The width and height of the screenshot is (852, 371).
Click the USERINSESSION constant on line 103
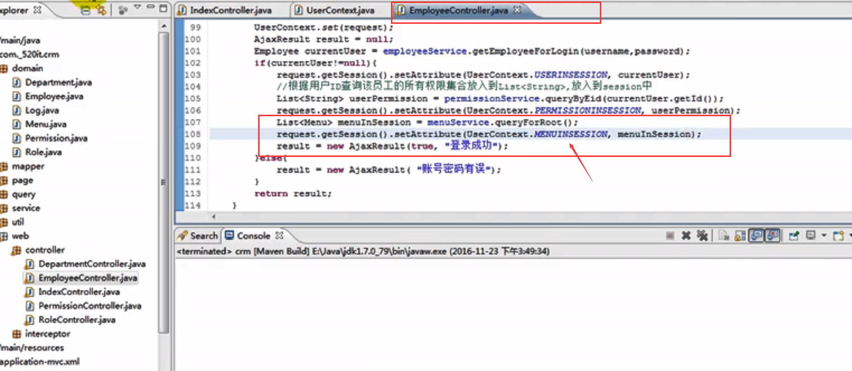tap(570, 74)
